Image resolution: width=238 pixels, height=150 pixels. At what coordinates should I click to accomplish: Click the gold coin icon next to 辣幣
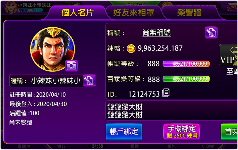coord(131,49)
